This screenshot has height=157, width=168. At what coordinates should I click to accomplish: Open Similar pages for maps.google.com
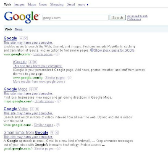44,101
